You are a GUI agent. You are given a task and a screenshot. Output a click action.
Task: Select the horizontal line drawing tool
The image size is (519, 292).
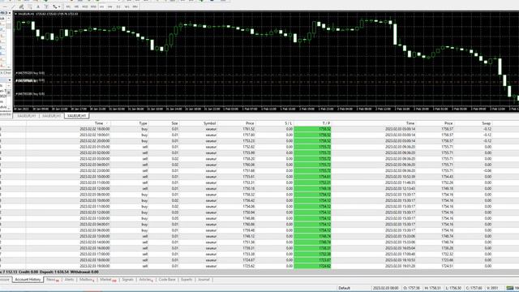coord(5,6)
